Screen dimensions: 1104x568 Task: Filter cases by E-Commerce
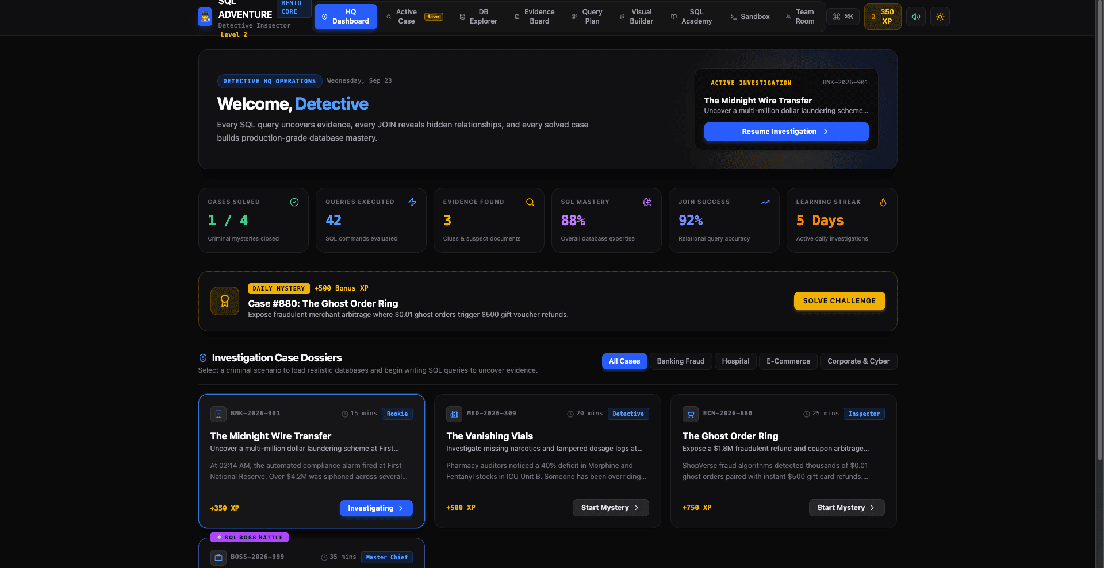click(x=788, y=361)
